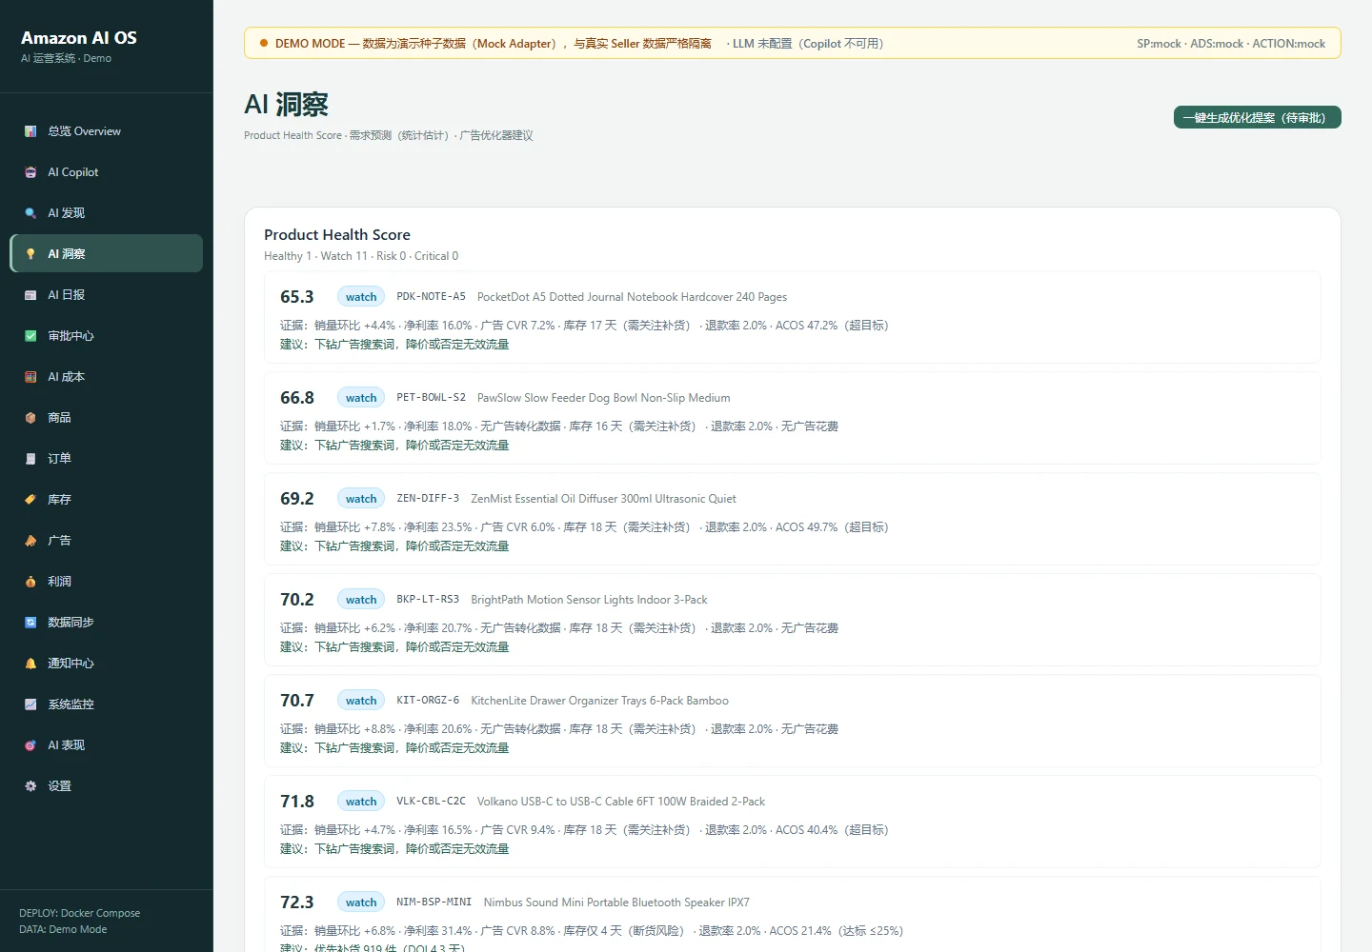Click the Product Health Score heading
This screenshot has width=1372, height=952.
pyautogui.click(x=337, y=235)
